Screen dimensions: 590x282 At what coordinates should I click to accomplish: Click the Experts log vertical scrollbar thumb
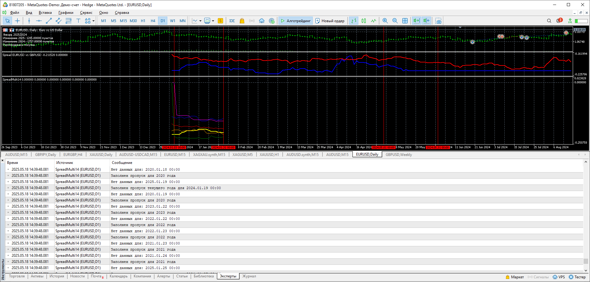[x=586, y=261]
